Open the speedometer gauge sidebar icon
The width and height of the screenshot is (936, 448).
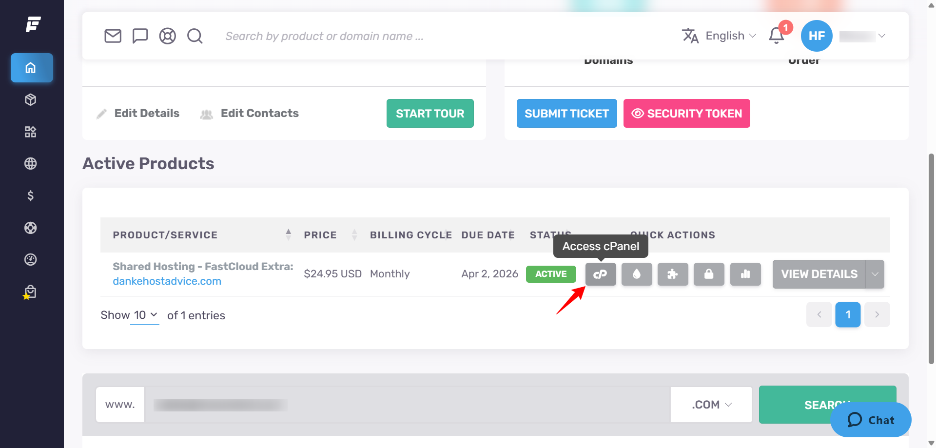point(31,259)
